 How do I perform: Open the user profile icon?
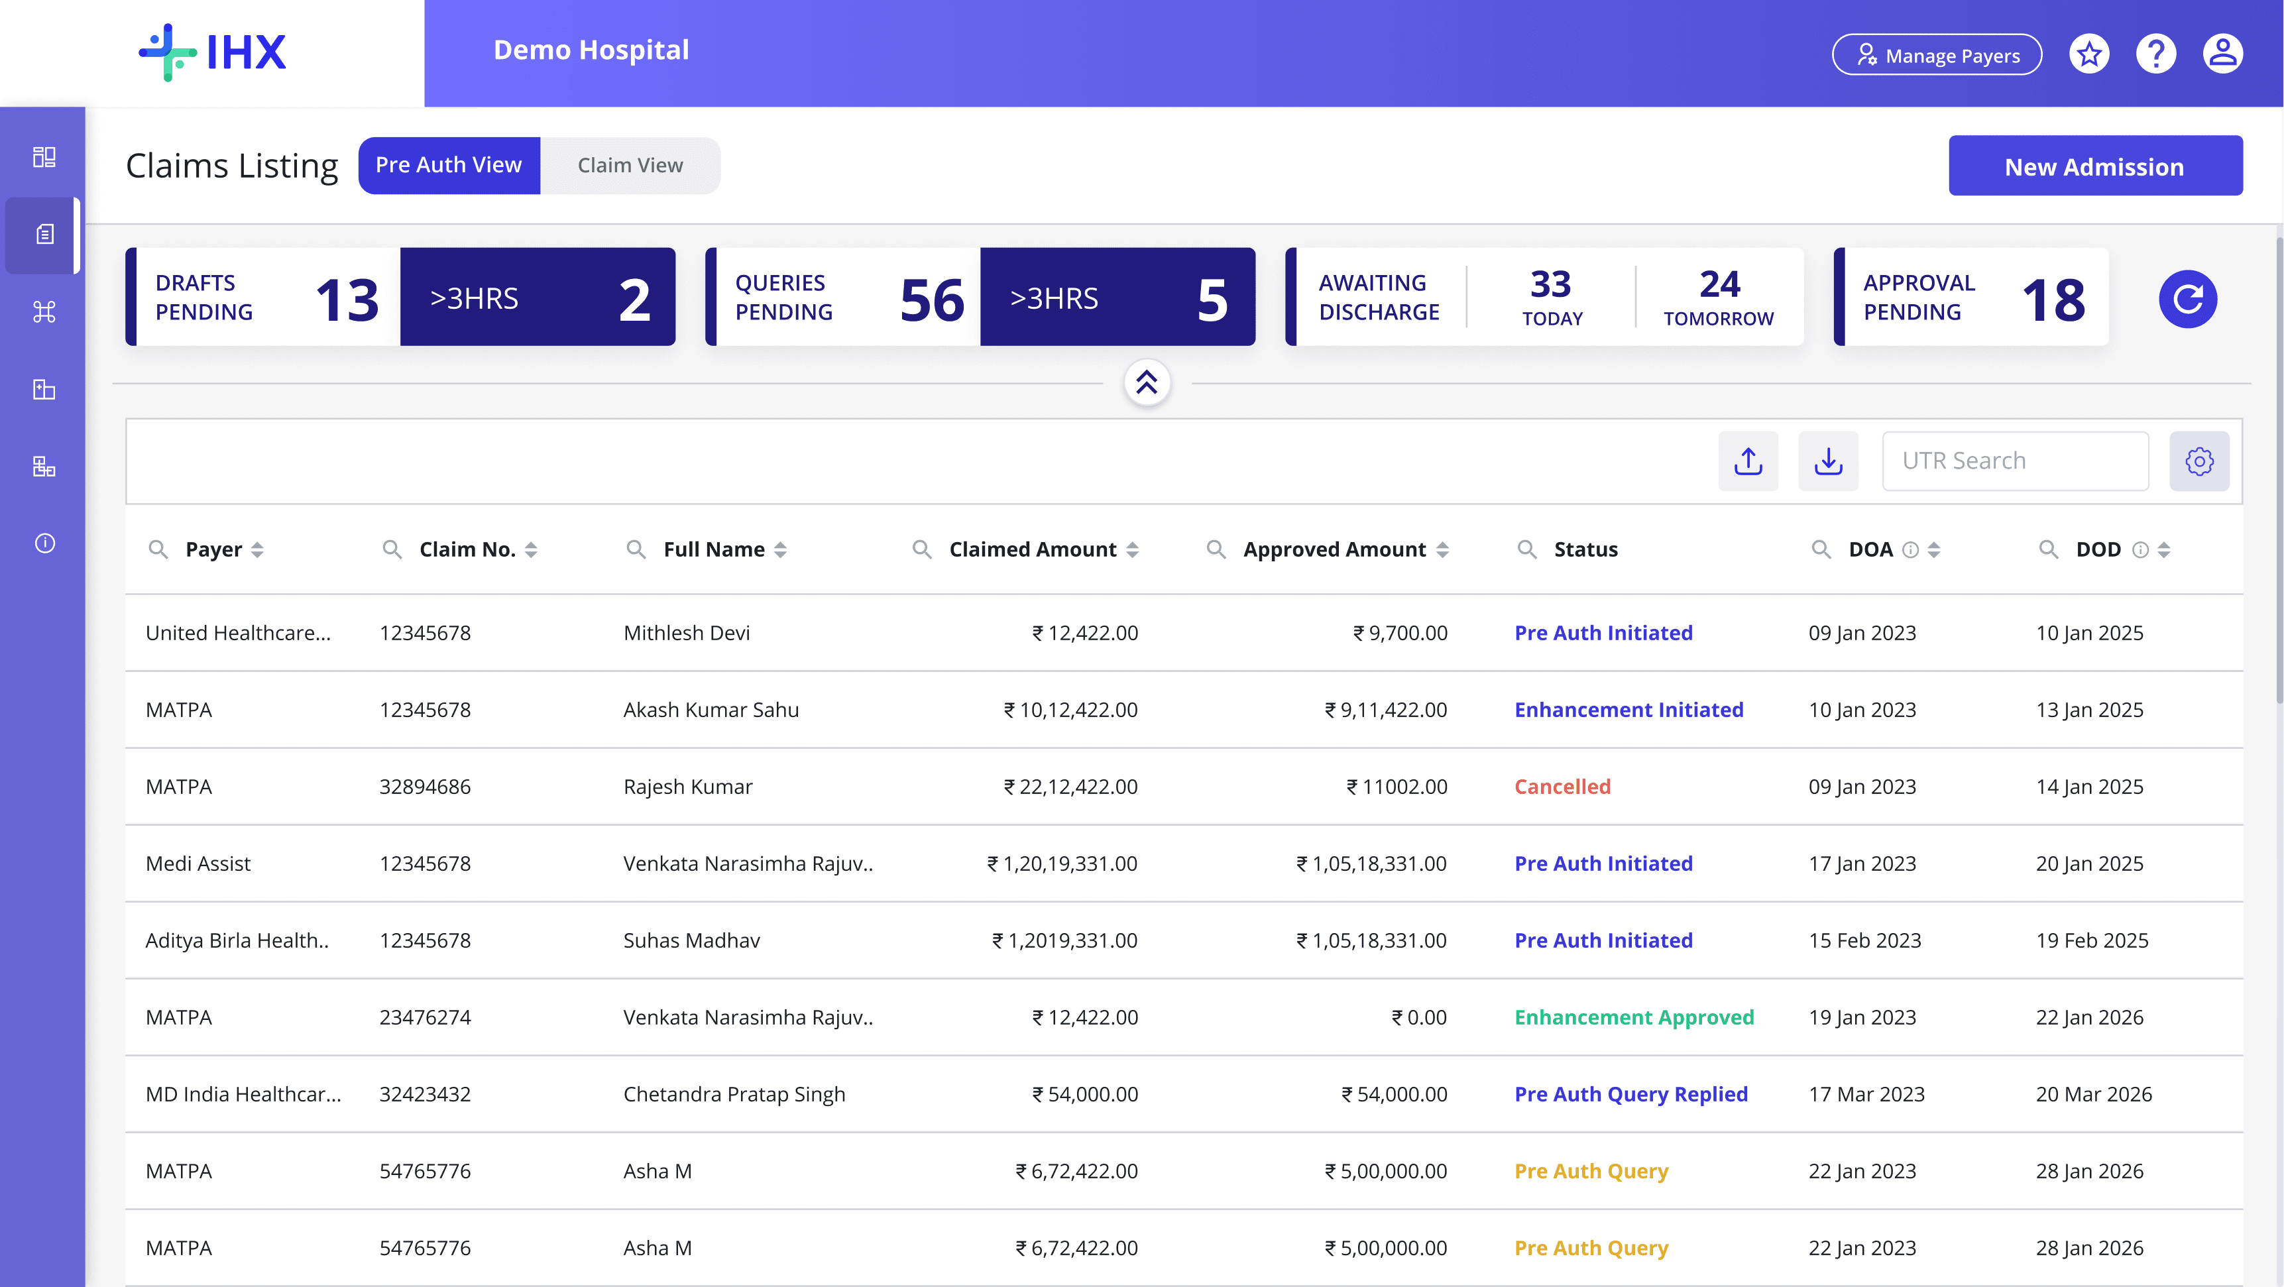pyautogui.click(x=2222, y=55)
